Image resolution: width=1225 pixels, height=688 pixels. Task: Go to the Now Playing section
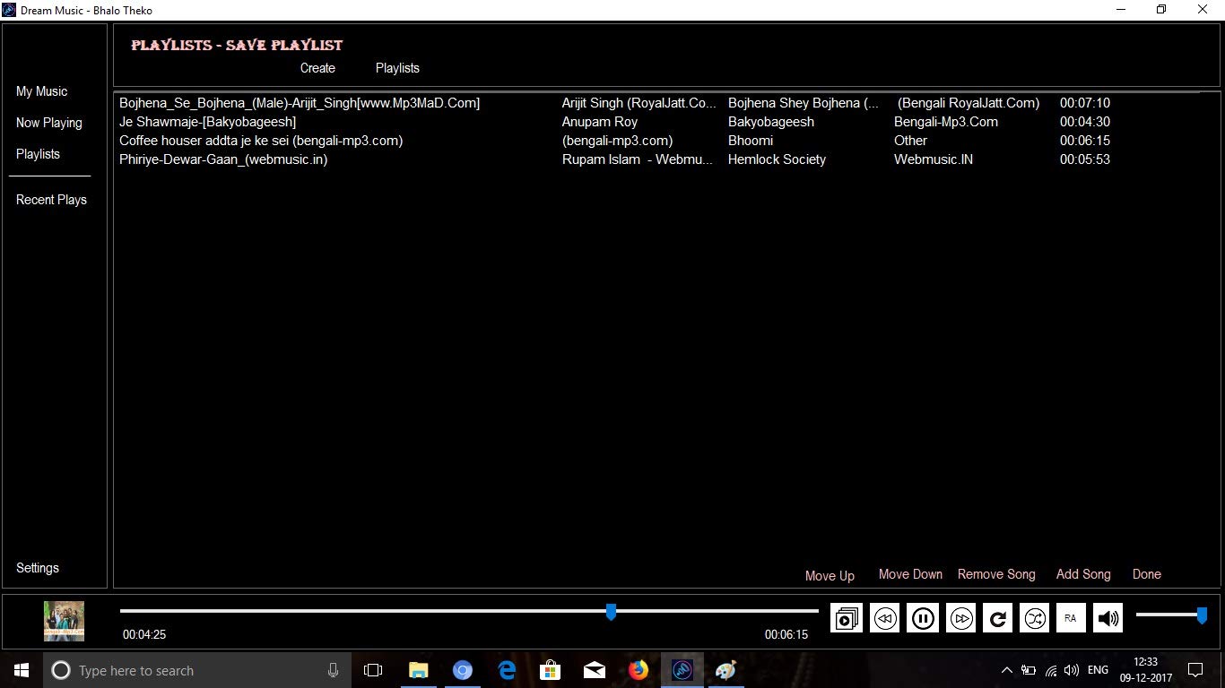pyautogui.click(x=49, y=123)
